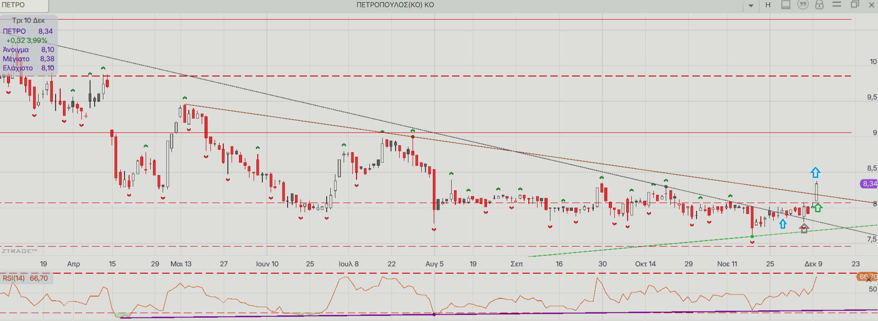Click the 7,5 price axis label
The width and height of the screenshot is (878, 321).
tap(872, 239)
